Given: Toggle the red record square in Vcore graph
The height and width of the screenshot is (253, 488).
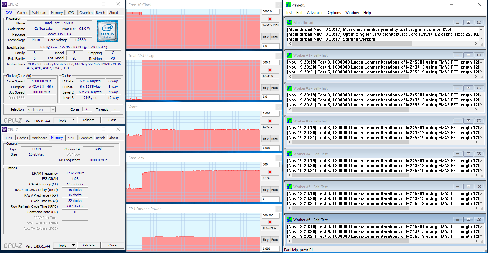Looking at the screenshot, I should click(270, 121).
